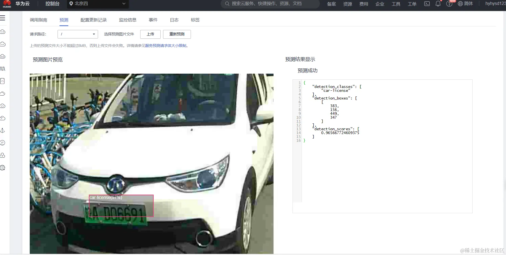The width and height of the screenshot is (506, 255).
Task: Open the 企业 header menu
Action: [x=380, y=4]
